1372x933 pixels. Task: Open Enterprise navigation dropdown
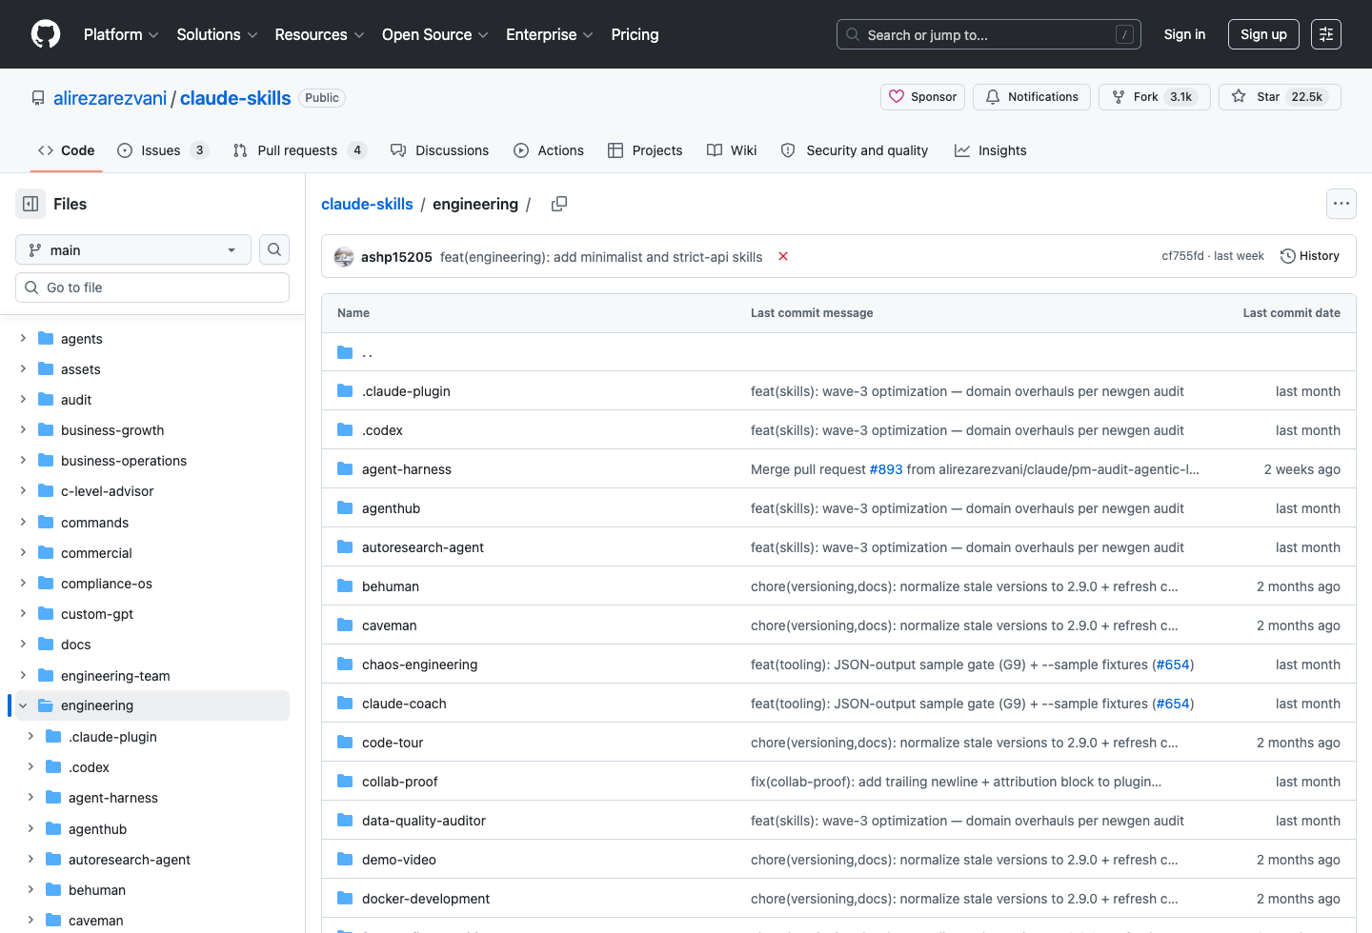pos(550,34)
